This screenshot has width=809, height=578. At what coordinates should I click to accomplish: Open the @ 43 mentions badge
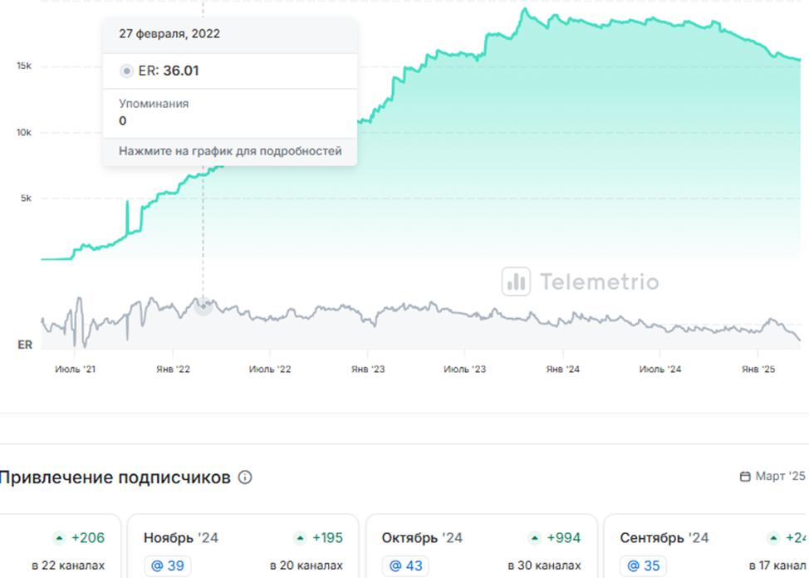pyautogui.click(x=406, y=566)
